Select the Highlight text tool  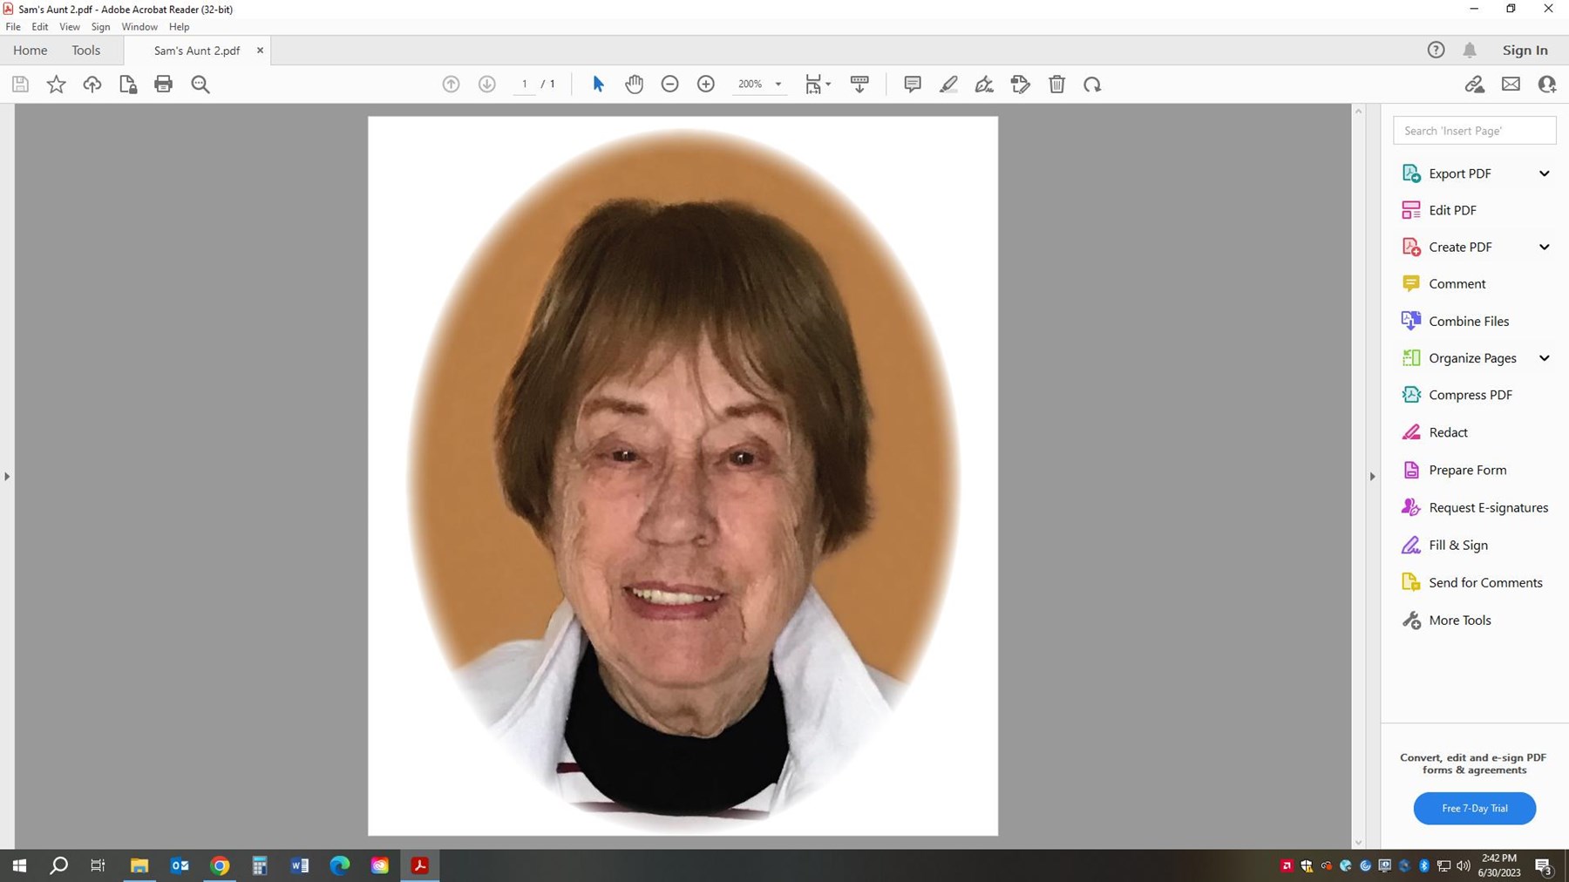point(948,84)
